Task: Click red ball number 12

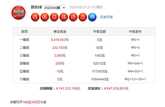Action: pyautogui.click(x=54, y=17)
